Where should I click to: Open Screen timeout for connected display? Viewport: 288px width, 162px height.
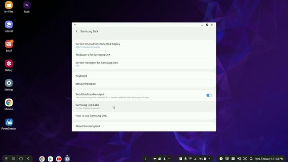point(144,45)
